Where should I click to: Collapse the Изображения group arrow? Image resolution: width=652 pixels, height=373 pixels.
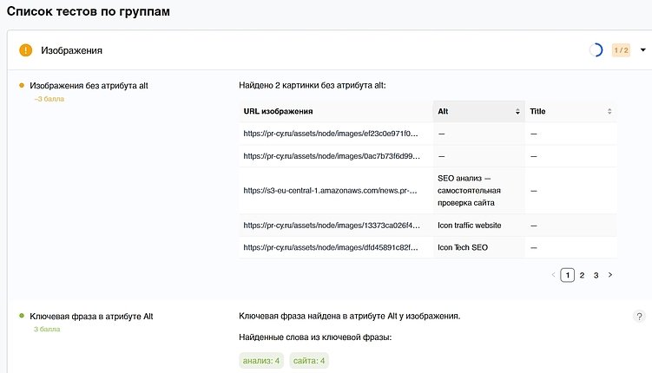click(x=643, y=50)
